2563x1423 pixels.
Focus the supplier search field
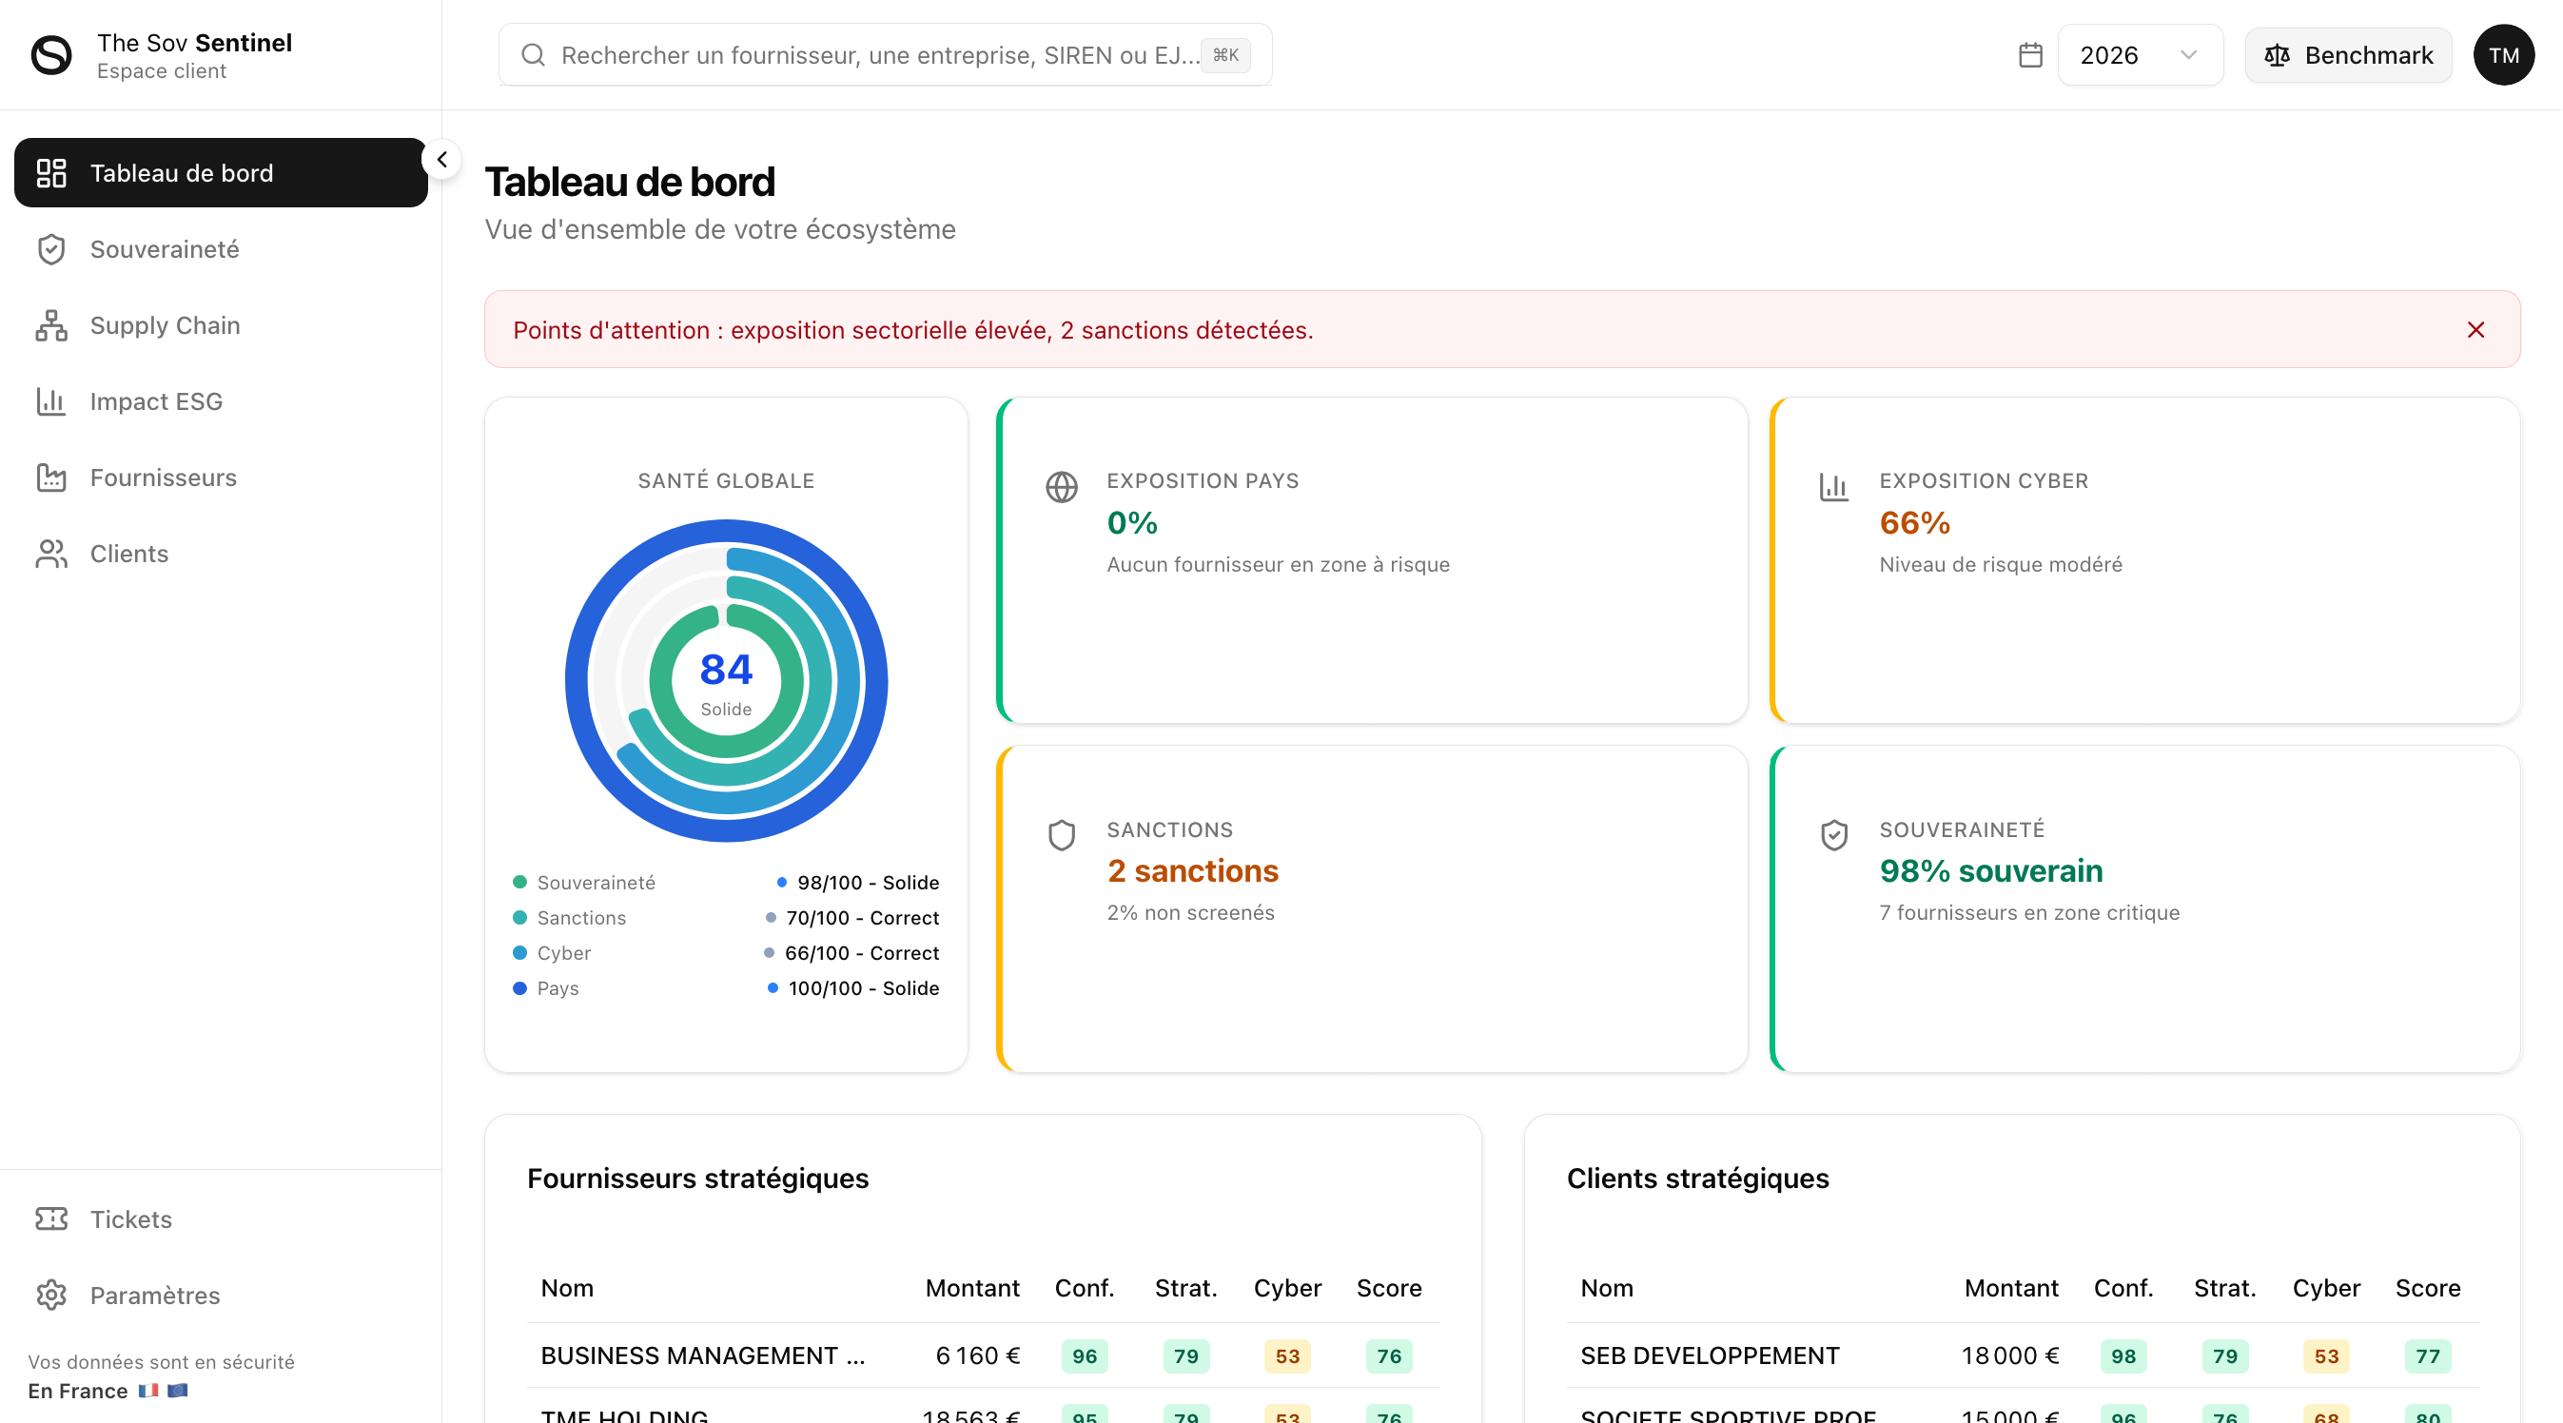click(886, 55)
